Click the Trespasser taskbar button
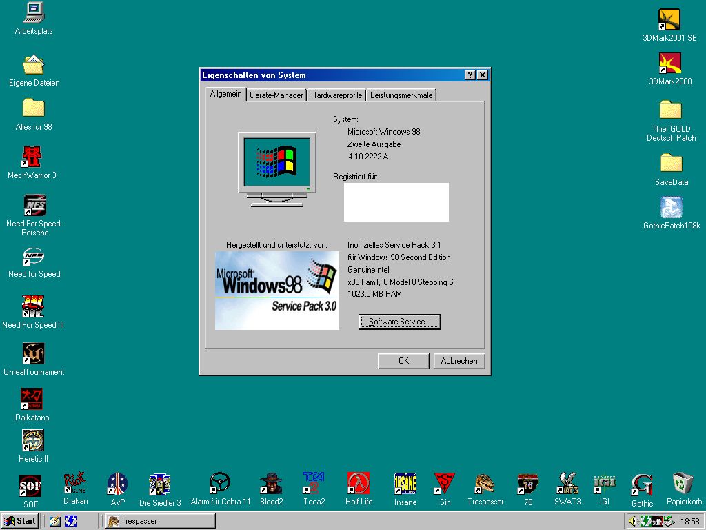Viewport: 706px width, 530px height. coord(160,521)
